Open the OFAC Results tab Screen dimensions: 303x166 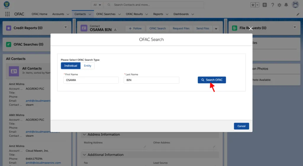click(134, 14)
